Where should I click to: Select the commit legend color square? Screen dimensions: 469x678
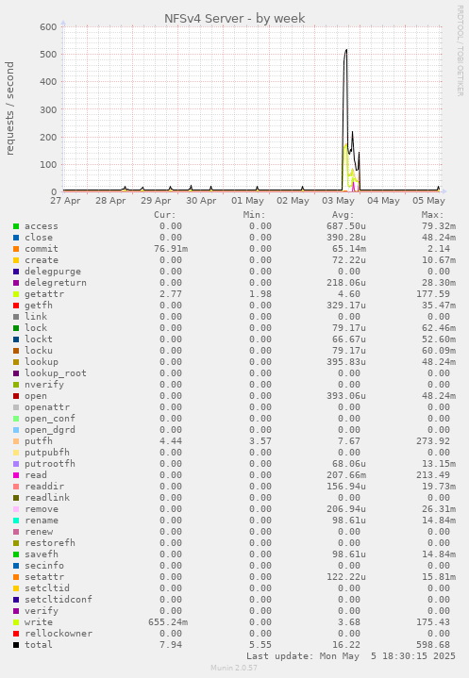tap(16, 249)
